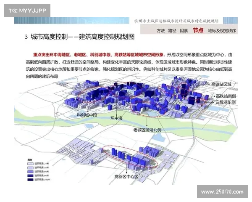The image size is (252, 202).
Task: Pick the ≤60米 legend color swatch
Action: (x=31, y=172)
